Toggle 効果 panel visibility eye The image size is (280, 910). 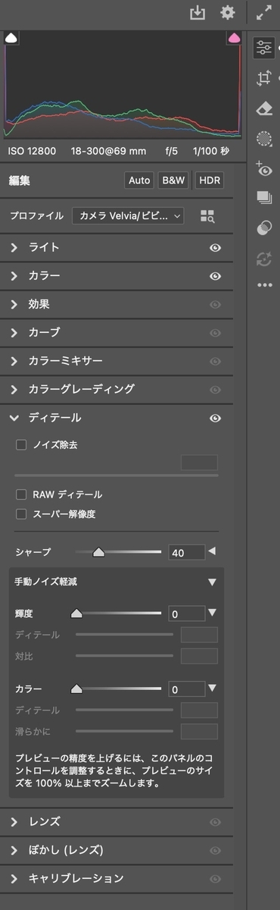click(216, 305)
